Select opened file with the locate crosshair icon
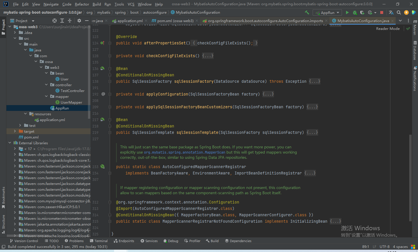The height and width of the screenshot is (252, 418). (55, 21)
